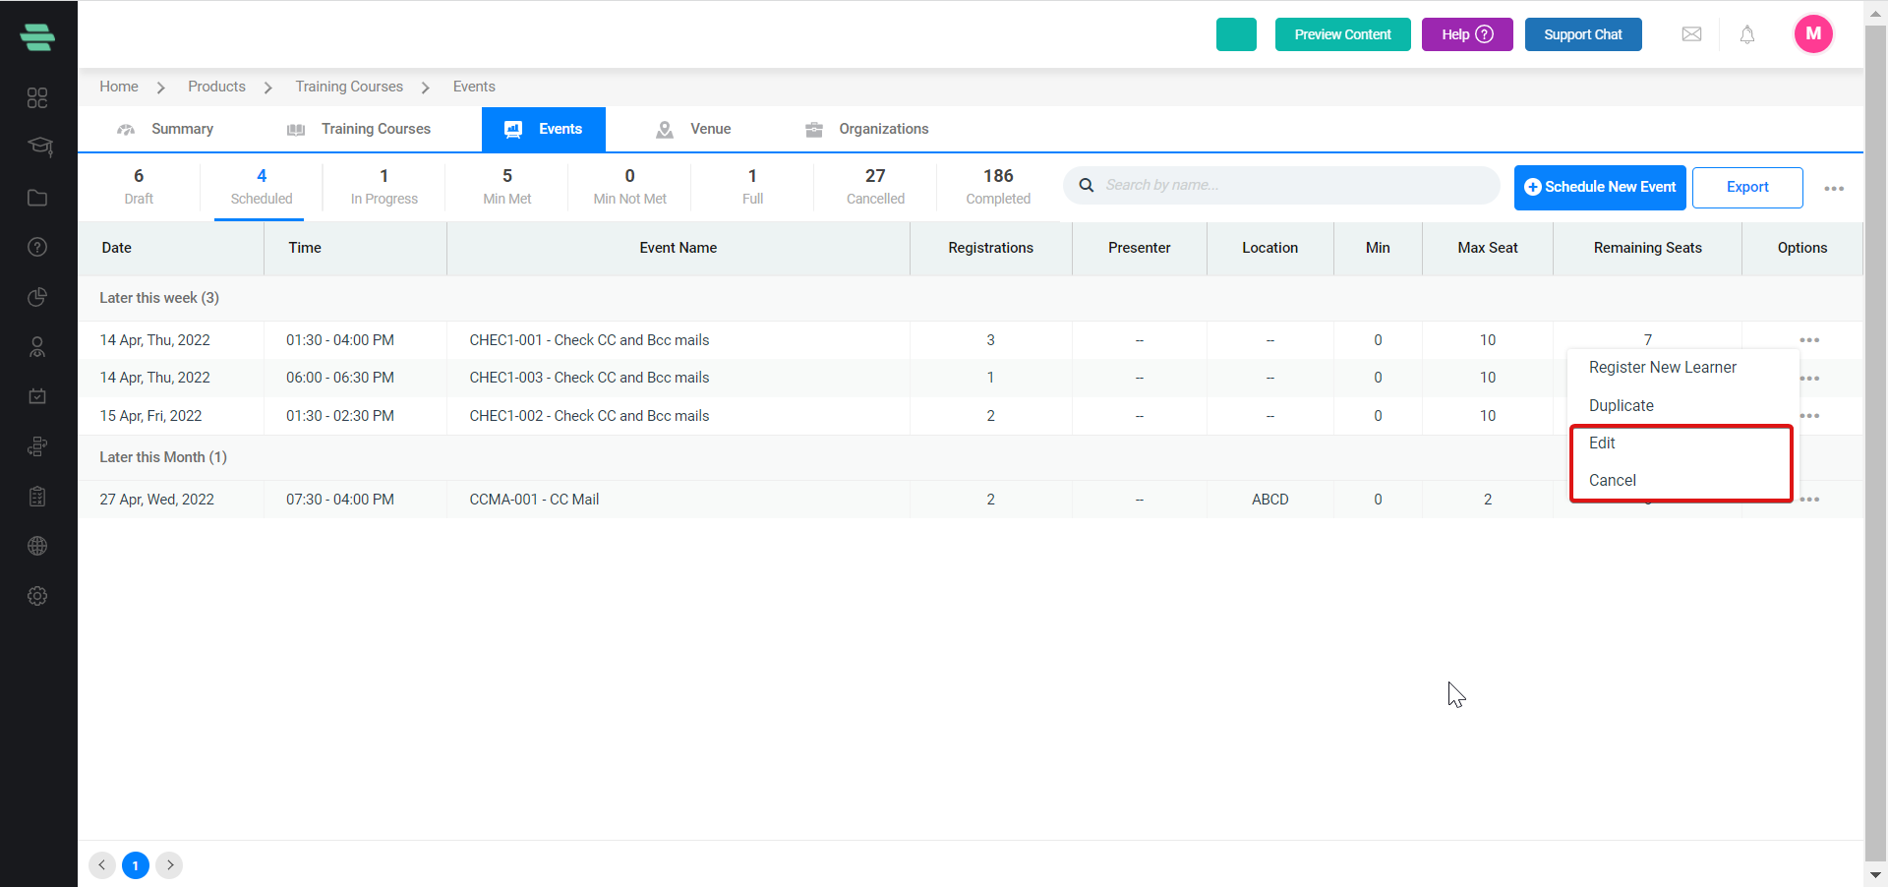Open the Help button

(x=1467, y=34)
